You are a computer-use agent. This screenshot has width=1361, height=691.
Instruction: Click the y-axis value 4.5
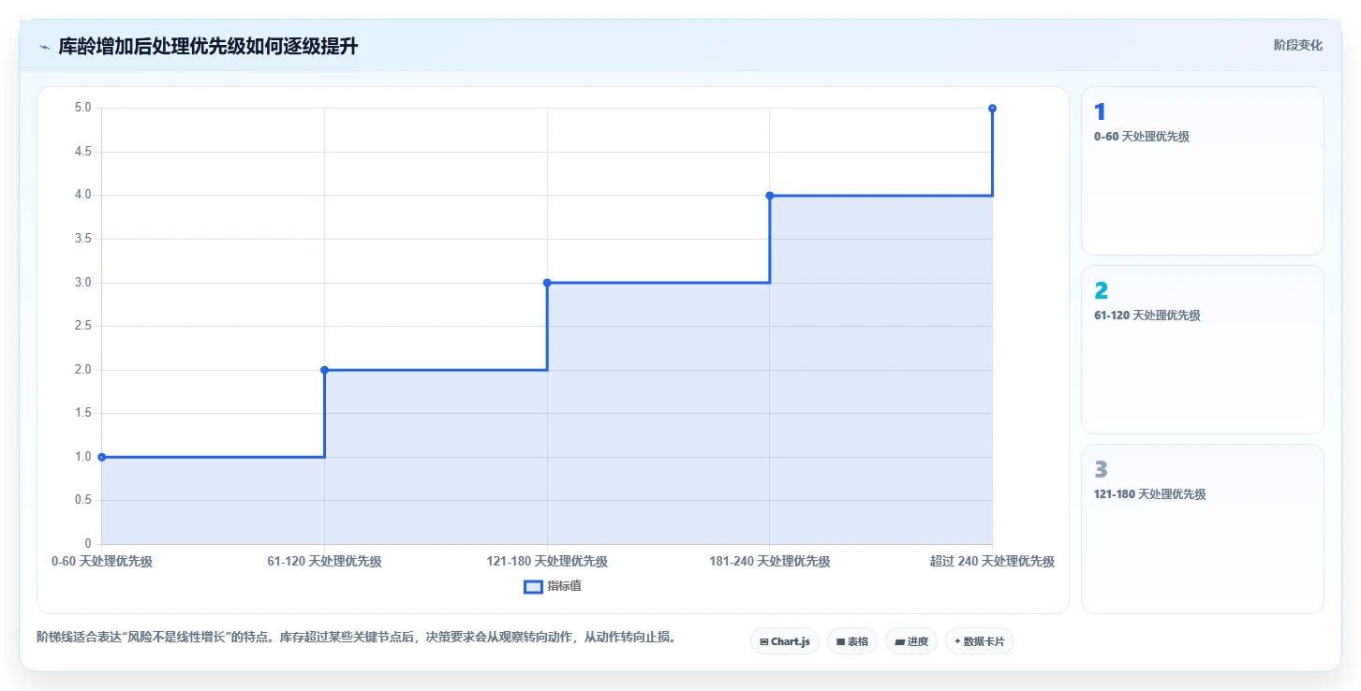click(x=83, y=152)
